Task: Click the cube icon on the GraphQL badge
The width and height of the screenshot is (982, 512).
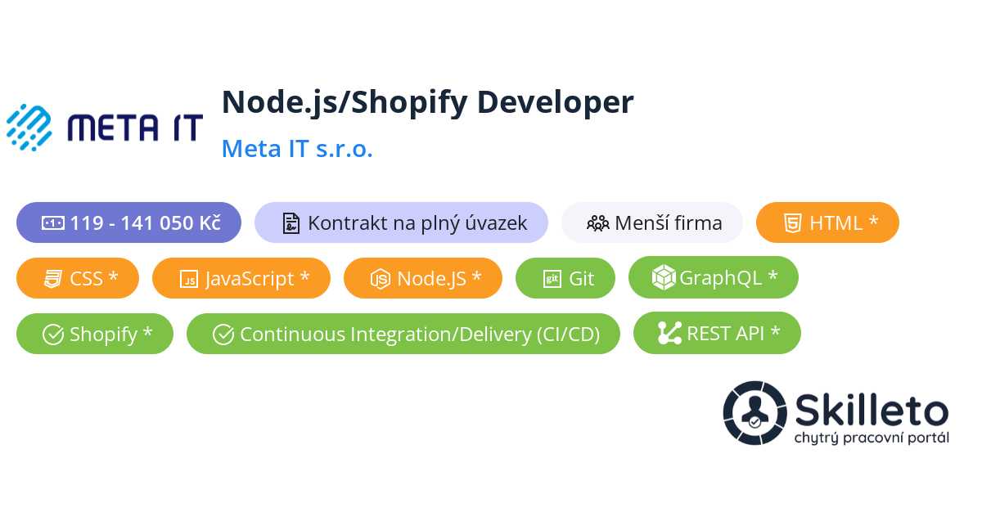Action: coord(664,277)
